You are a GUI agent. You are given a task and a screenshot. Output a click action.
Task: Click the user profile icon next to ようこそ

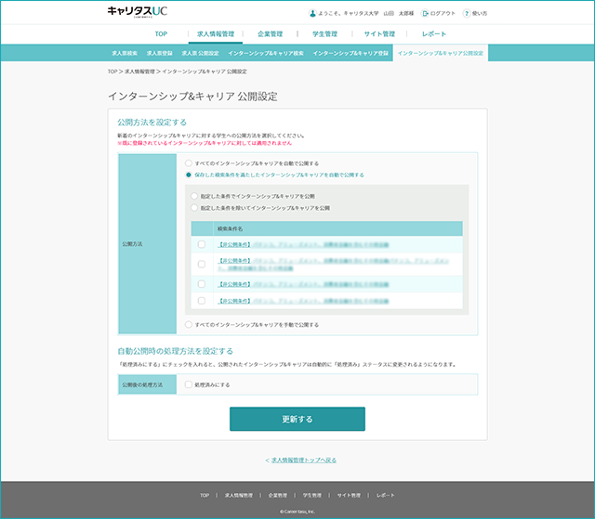(x=312, y=13)
